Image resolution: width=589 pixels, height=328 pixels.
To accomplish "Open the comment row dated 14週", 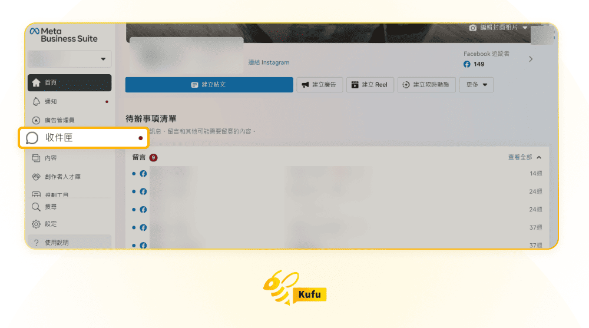I will [x=337, y=174].
